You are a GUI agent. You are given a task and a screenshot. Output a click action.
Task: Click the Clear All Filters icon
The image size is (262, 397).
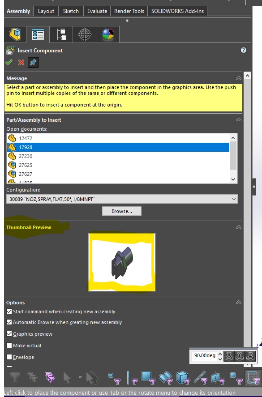(x=32, y=378)
